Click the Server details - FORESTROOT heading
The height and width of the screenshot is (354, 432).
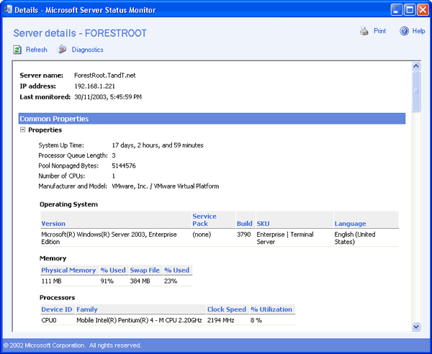(80, 33)
